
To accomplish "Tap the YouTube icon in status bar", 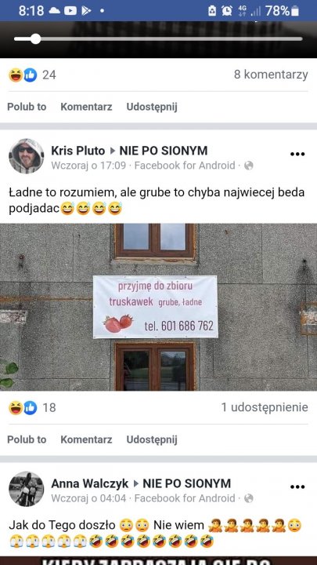I will 70,11.
